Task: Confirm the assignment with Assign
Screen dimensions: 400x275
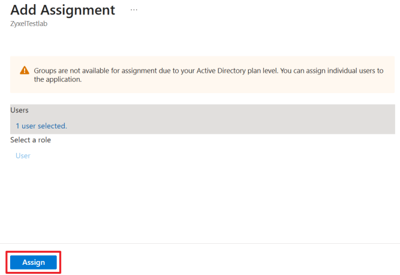Action: (34, 262)
